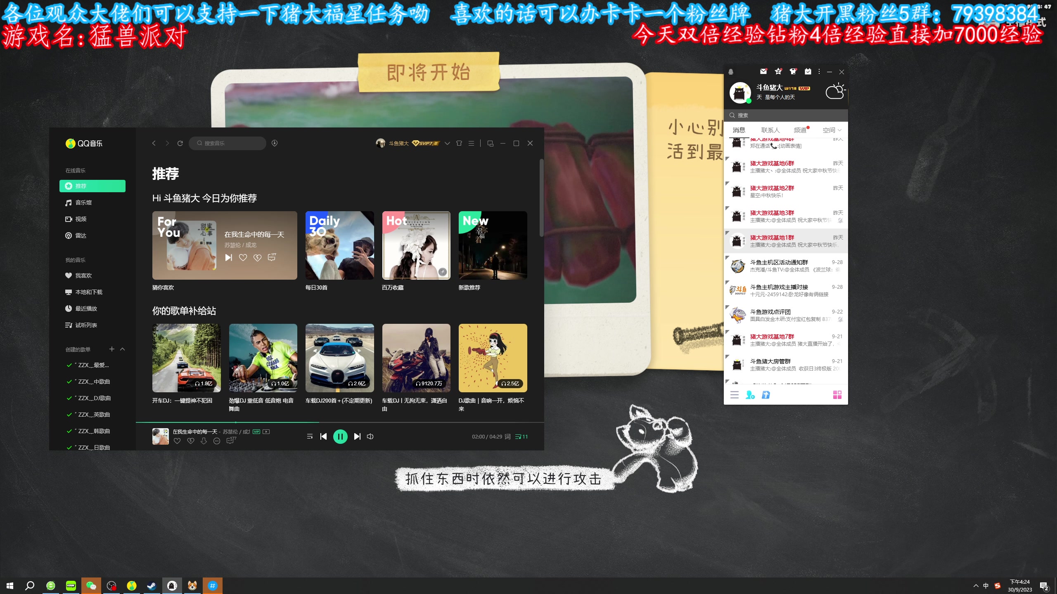
Task: Open the QQ appearance T-shirt icon
Action: click(793, 71)
